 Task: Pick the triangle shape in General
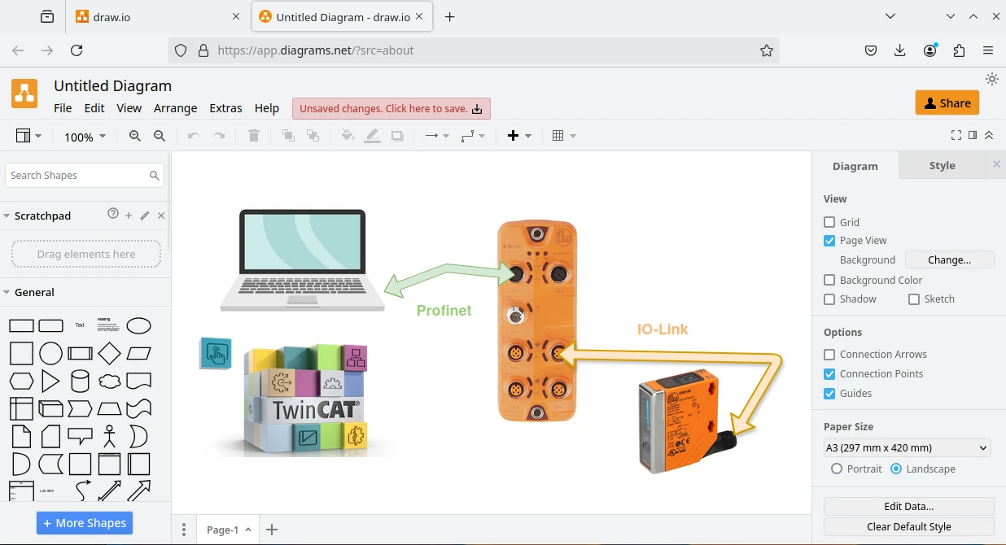coord(50,381)
